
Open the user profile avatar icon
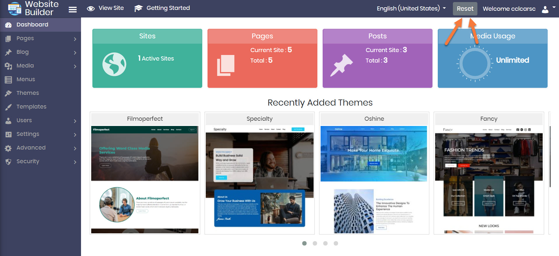tap(545, 9)
